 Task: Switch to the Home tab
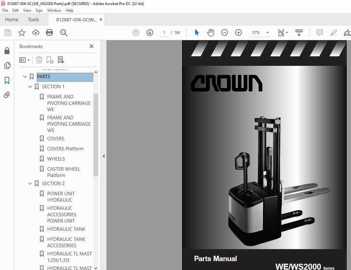(12, 20)
